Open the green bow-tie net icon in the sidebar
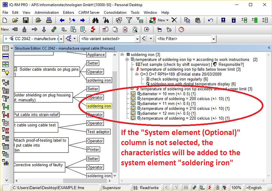Screen dimensions: 272x191 [x=5, y=107]
